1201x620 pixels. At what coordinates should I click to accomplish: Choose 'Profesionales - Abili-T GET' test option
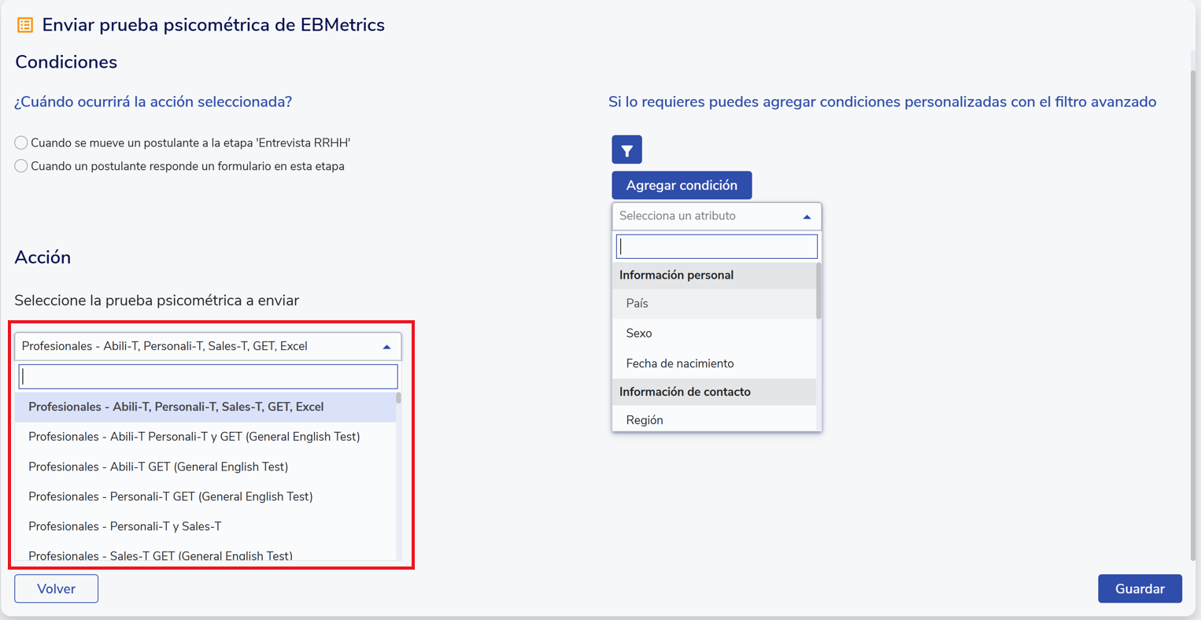click(158, 467)
